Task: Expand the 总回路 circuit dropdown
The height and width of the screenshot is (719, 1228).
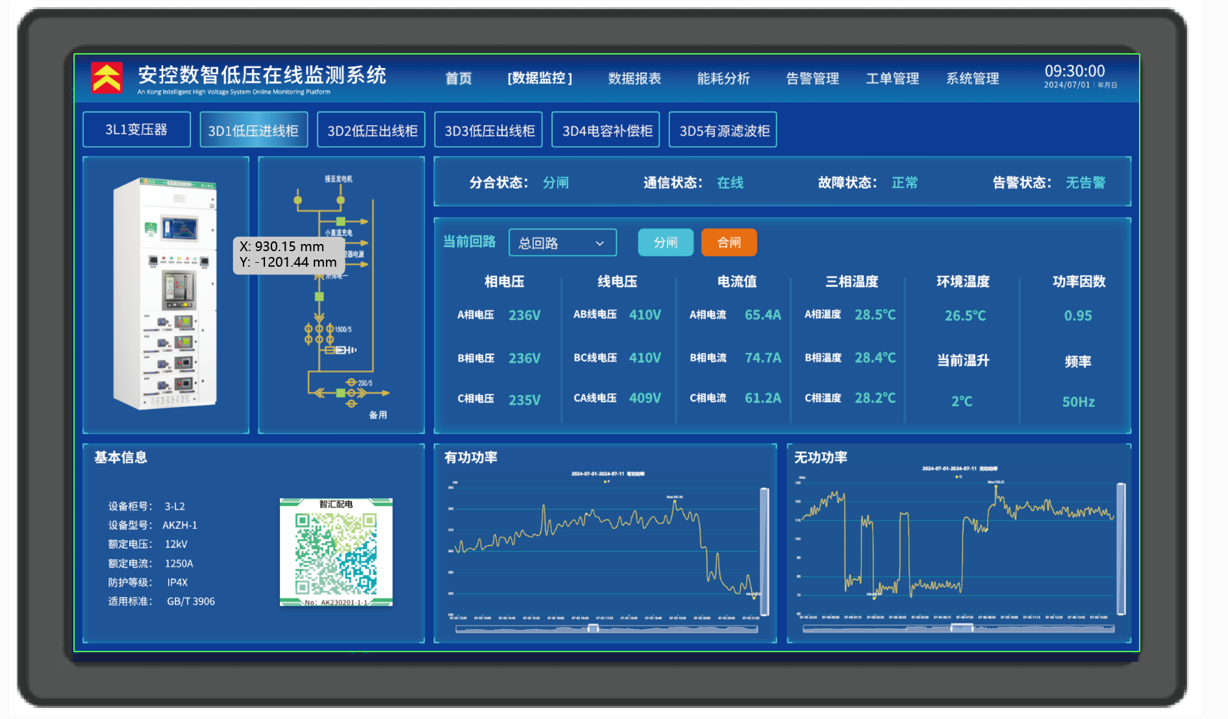Action: point(562,242)
